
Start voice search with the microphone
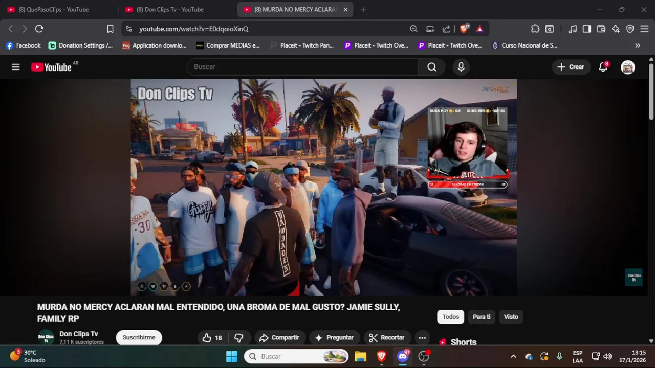[x=461, y=67]
